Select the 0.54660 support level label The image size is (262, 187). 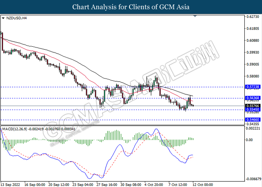point(253,120)
